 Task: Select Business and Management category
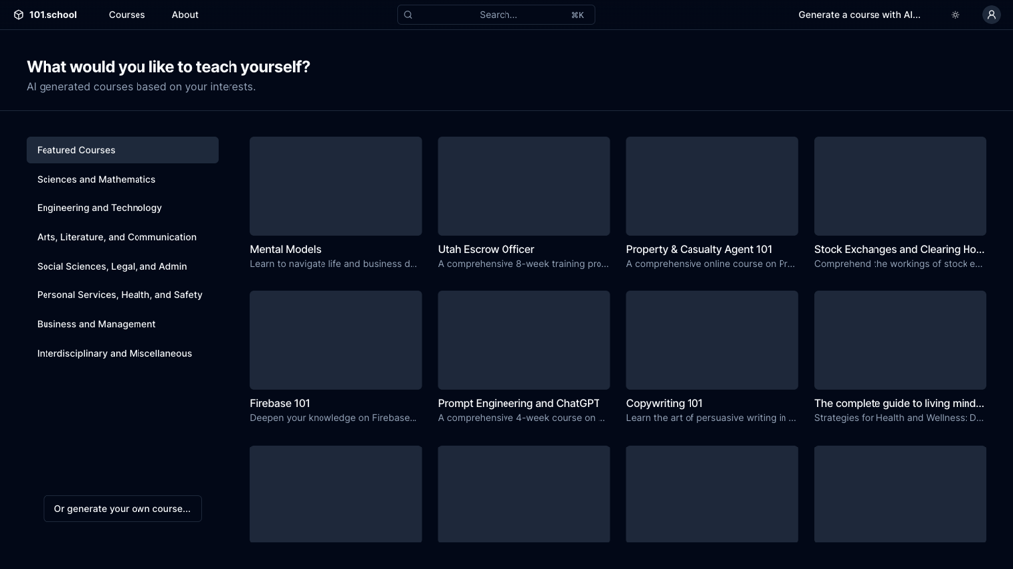[x=96, y=324]
